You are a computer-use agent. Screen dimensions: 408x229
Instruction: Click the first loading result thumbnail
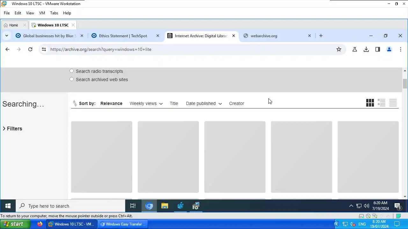point(102,157)
